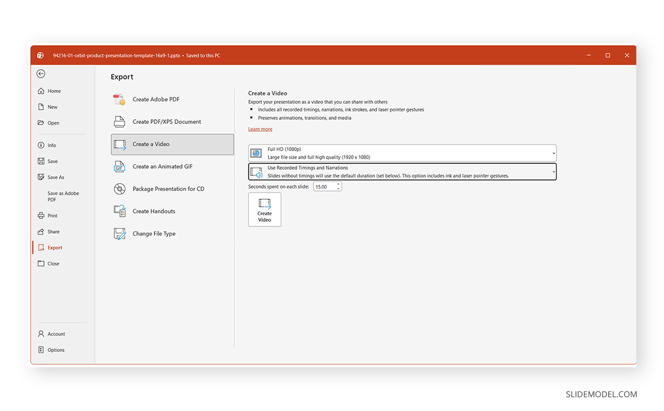Click the Print printer icon
The width and height of the screenshot is (664, 411).
41,215
